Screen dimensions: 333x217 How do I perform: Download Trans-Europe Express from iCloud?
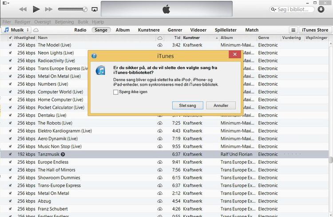coord(160,185)
